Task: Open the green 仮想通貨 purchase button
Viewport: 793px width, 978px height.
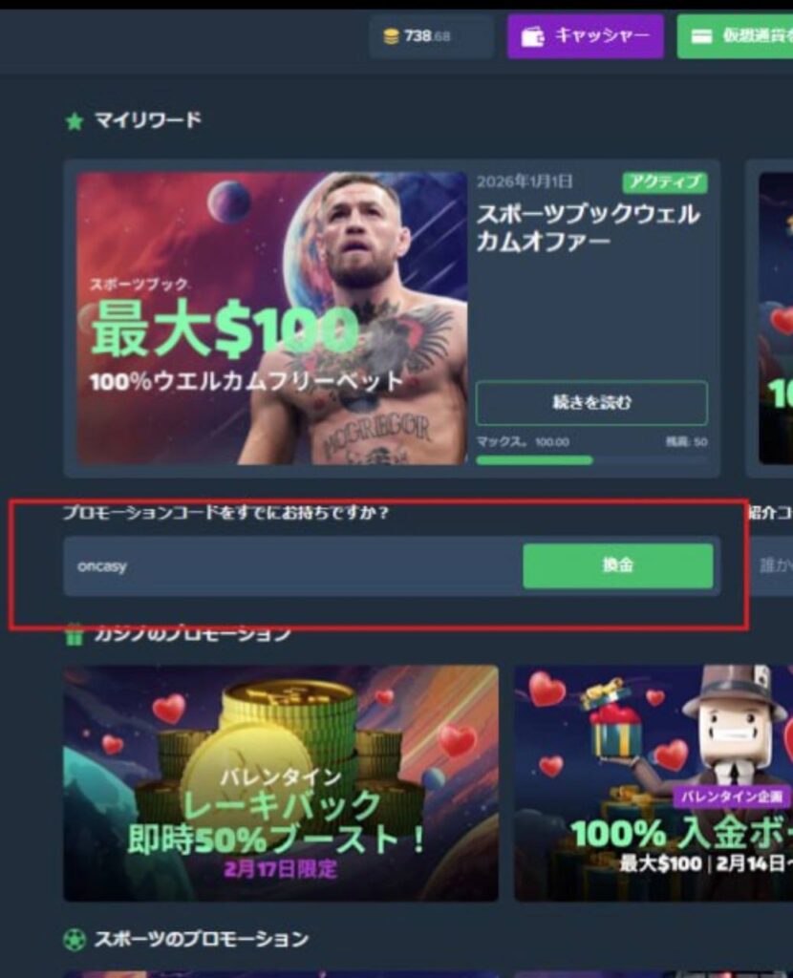Action: click(x=735, y=37)
